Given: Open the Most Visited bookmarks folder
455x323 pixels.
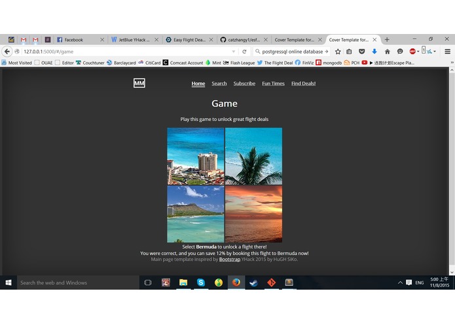Looking at the screenshot, I should coord(17,63).
